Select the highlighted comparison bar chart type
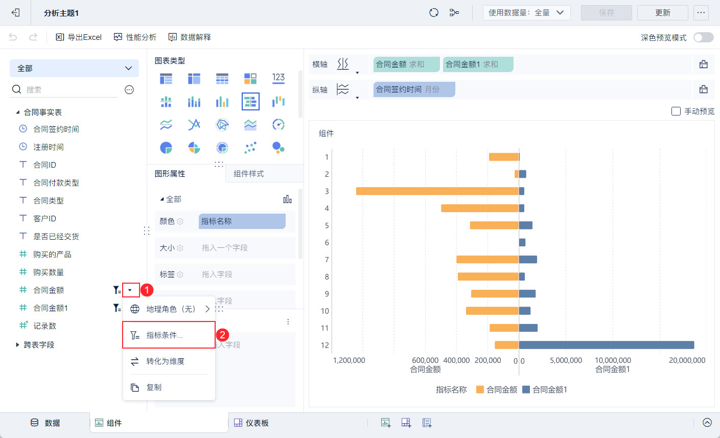The width and height of the screenshot is (720, 438). pos(250,102)
